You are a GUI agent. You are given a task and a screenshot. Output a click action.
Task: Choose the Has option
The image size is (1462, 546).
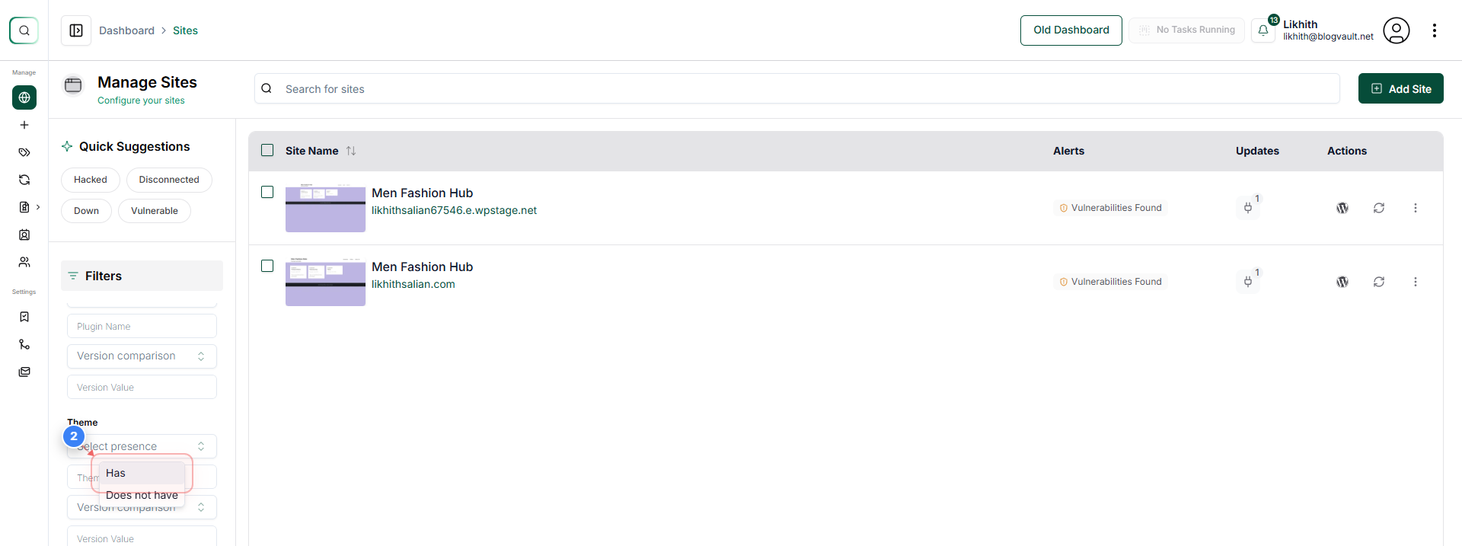pyautogui.click(x=142, y=473)
